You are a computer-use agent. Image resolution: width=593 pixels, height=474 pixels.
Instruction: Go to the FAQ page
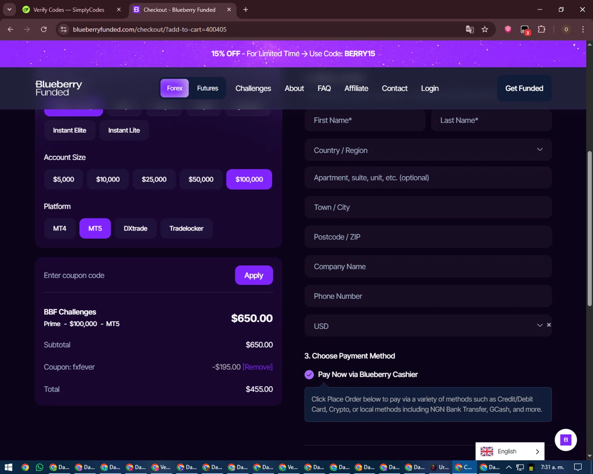[324, 88]
